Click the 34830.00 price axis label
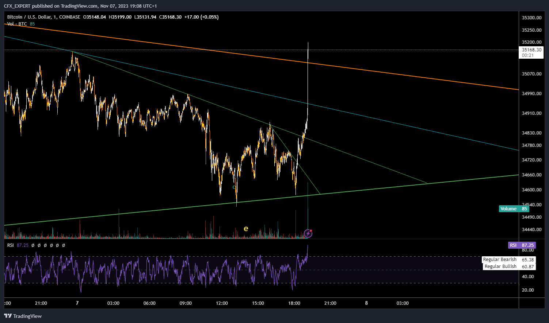Viewport: 549px width, 323px height. tap(532, 133)
